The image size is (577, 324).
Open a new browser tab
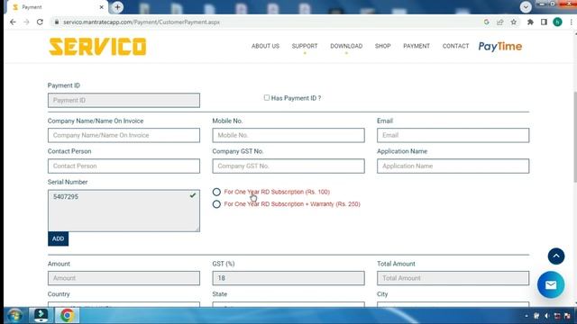pyautogui.click(x=117, y=7)
